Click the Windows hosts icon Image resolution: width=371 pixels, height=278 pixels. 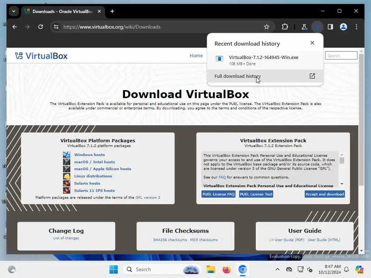(x=67, y=155)
